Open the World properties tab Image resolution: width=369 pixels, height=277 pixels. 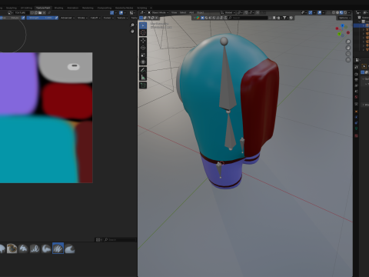coord(356,97)
